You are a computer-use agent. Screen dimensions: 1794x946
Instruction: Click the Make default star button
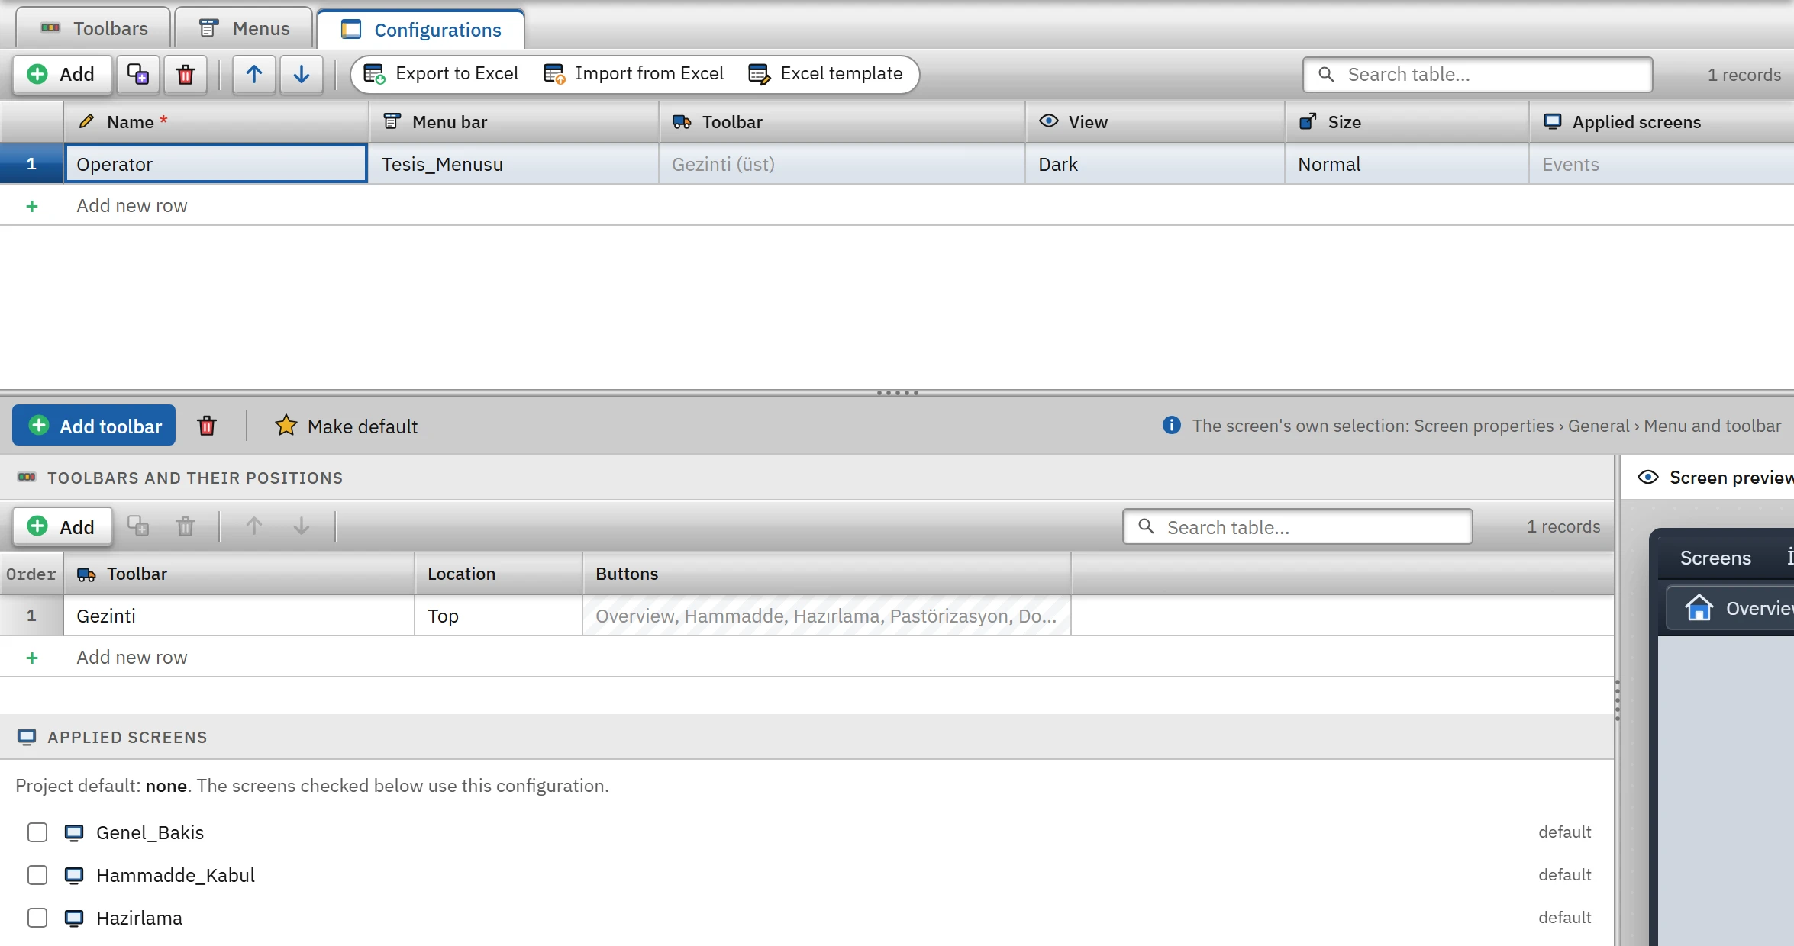coord(347,426)
